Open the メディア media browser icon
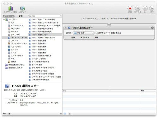Image resolution: width=158 pixels, height=118 pixels. click(22, 9)
